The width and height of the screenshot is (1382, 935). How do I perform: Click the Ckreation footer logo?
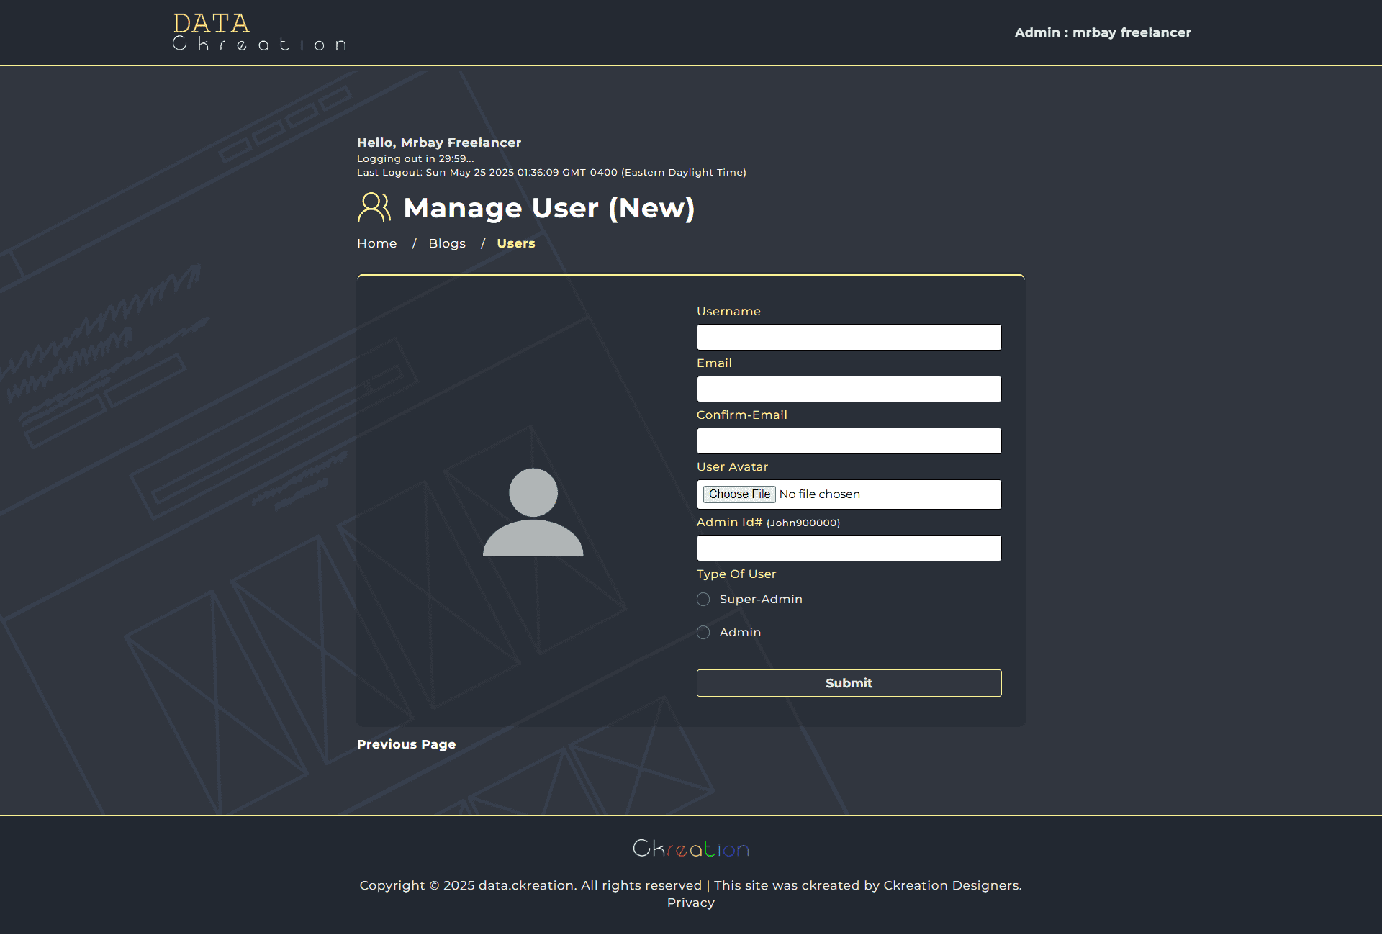pyautogui.click(x=690, y=849)
